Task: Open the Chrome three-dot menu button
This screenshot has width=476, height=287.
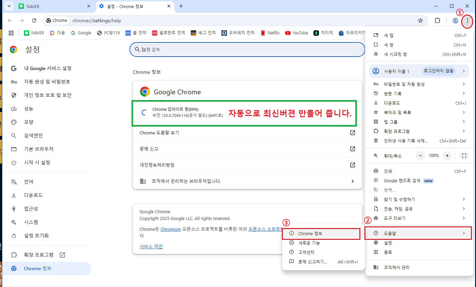Action: [467, 21]
